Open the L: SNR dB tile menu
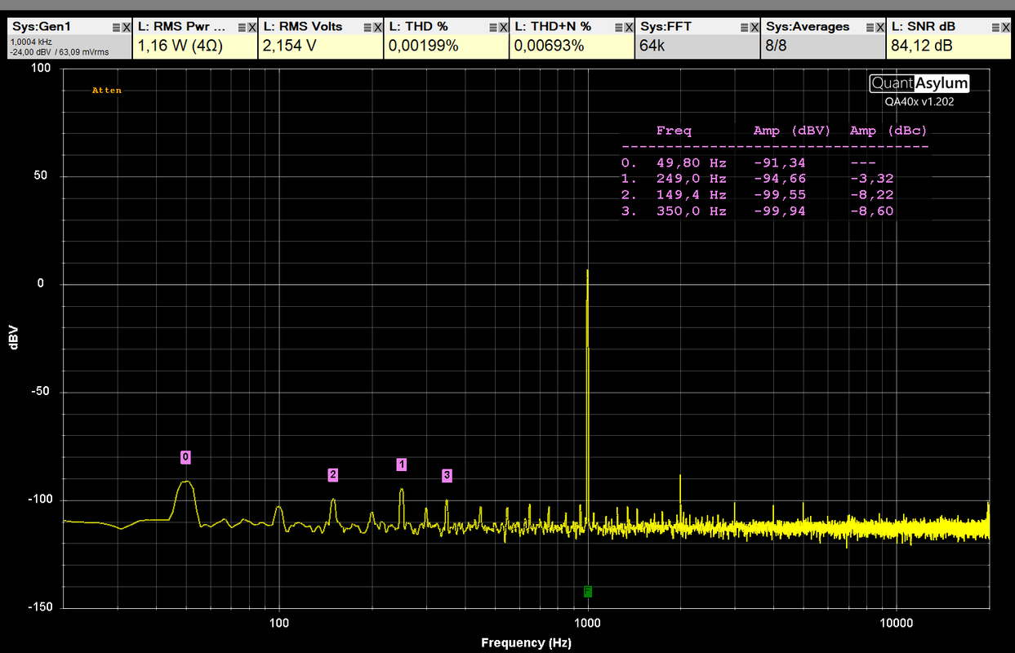The width and height of the screenshot is (1015, 653). 997,27
